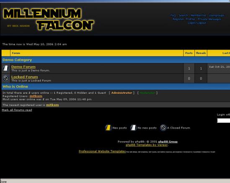Open the Memberlist page

click(198, 15)
